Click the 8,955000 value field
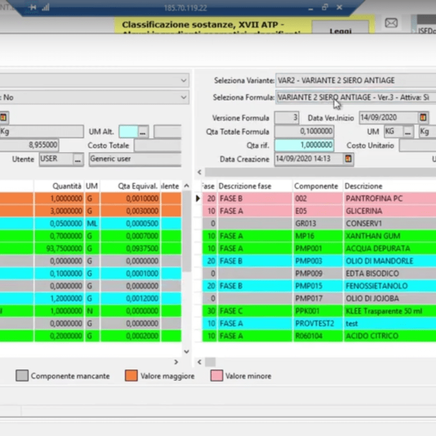The width and height of the screenshot is (436, 436). (x=29, y=145)
